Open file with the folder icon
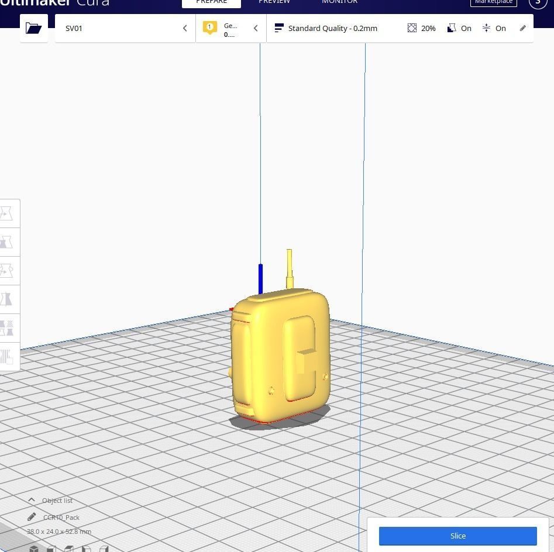Image resolution: width=554 pixels, height=552 pixels. [x=33, y=28]
